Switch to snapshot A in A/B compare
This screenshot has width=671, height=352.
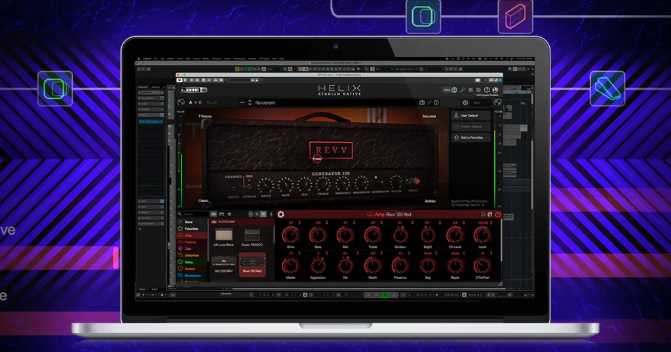pyautogui.click(x=191, y=103)
